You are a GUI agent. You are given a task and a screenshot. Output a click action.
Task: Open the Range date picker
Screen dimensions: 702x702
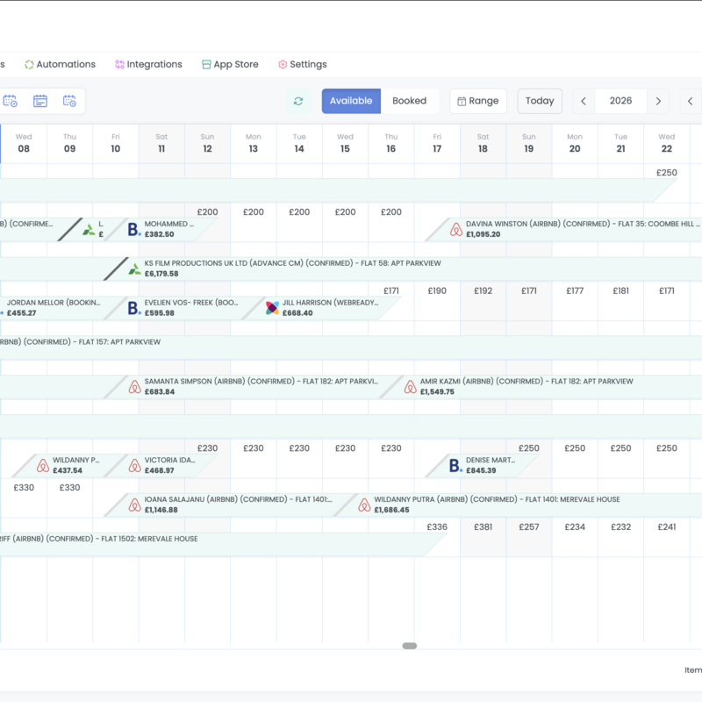(x=477, y=101)
